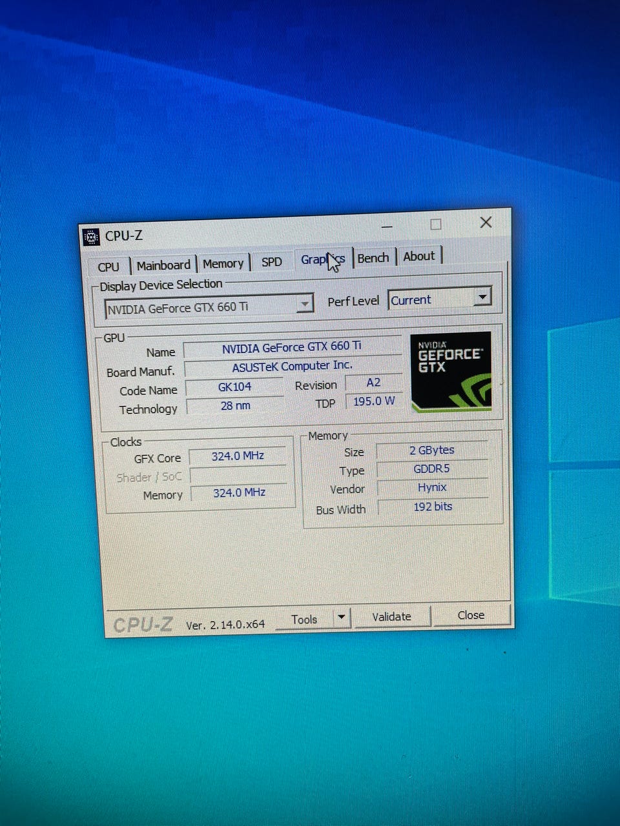Viewport: 620px width, 826px height.
Task: Click the ASUSTeK Computer Inc. field
Action: [x=293, y=366]
